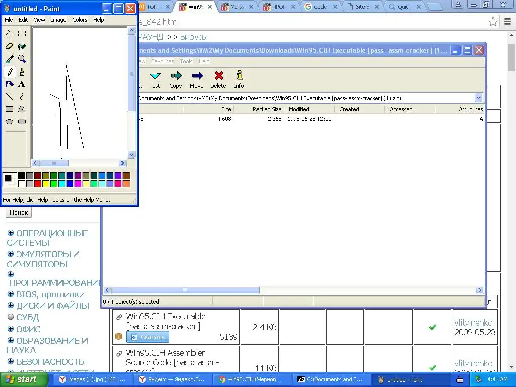Sort archive list by Packed Size column
The width and height of the screenshot is (516, 387).
(259, 109)
